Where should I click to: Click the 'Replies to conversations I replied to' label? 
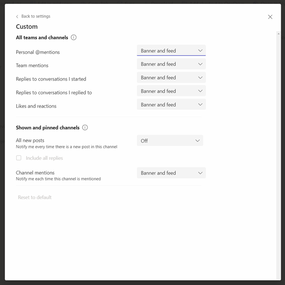[x=54, y=93]
